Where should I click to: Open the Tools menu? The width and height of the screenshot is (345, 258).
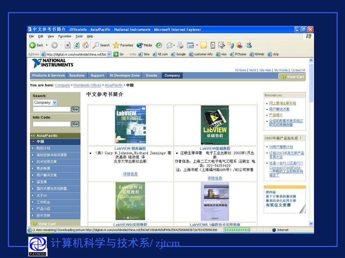(79, 36)
